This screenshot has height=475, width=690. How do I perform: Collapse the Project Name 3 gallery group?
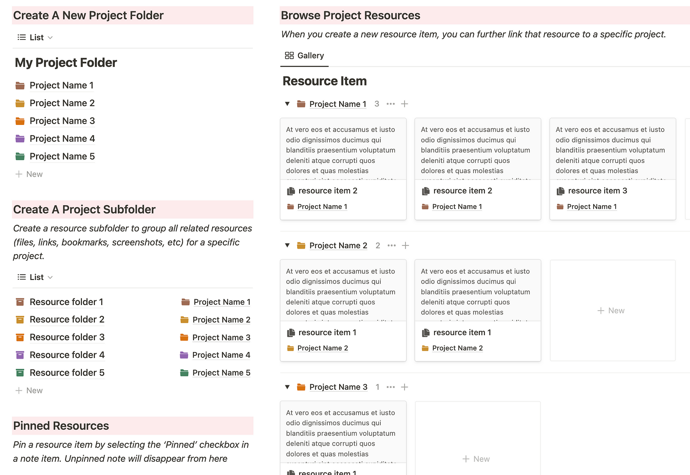287,387
